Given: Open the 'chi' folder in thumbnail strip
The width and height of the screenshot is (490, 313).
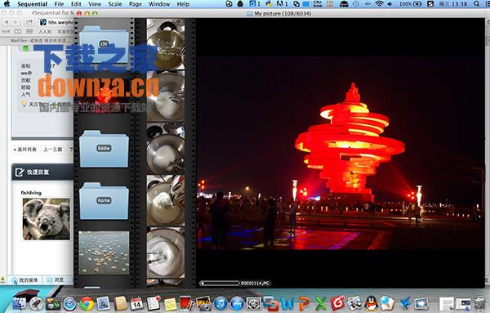Looking at the screenshot, I should click(x=104, y=45).
